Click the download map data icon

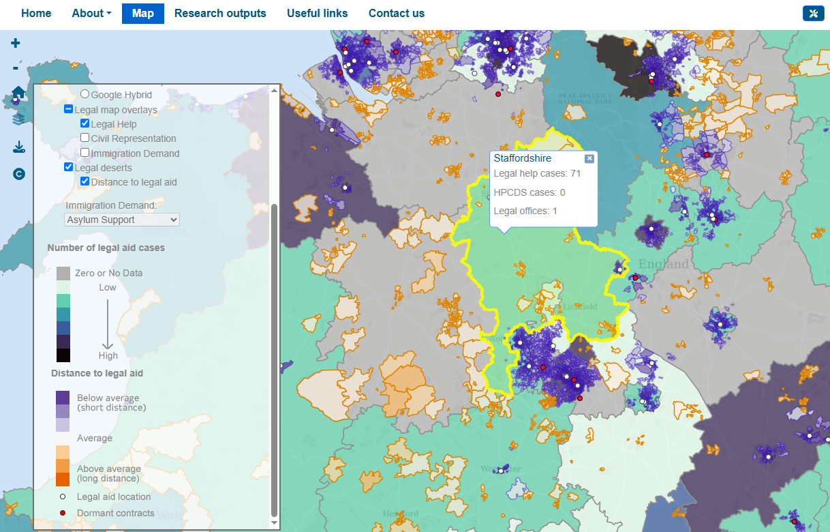tap(18, 147)
